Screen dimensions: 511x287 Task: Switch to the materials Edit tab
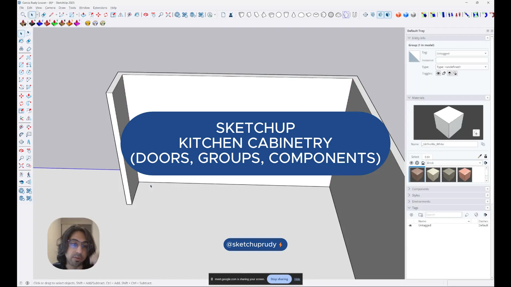pos(427,157)
